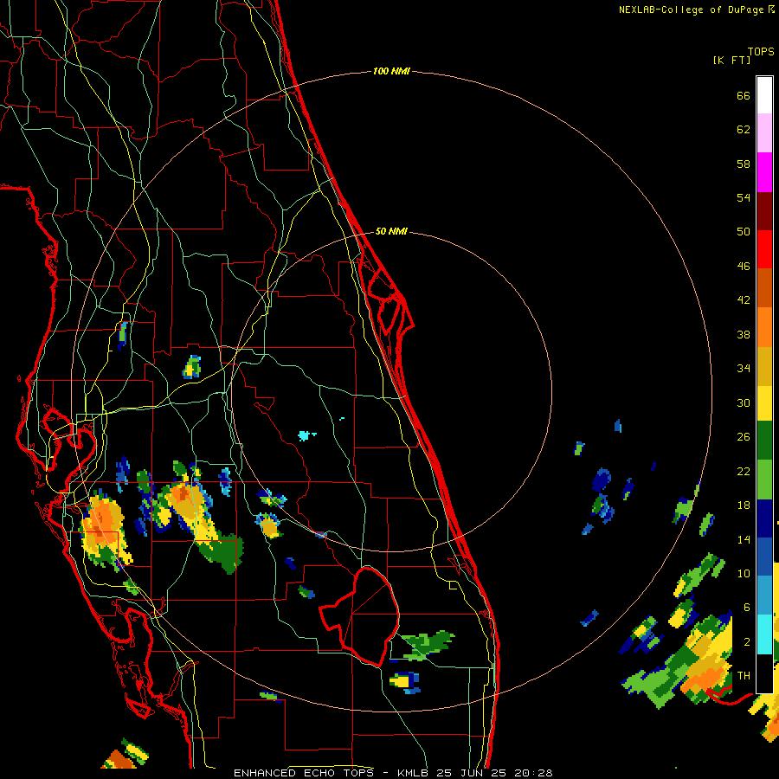Screen dimensions: 779x779
Task: Click the 50 value on the legend
Action: pos(744,232)
